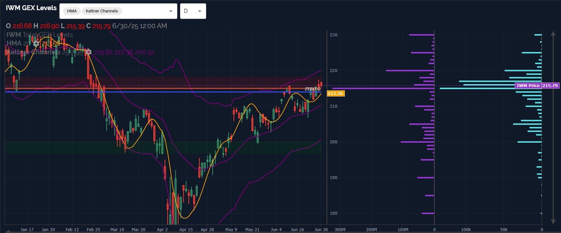The image size is (561, 233).
Task: Expand the indicators dropdown arrow
Action: tap(170, 11)
